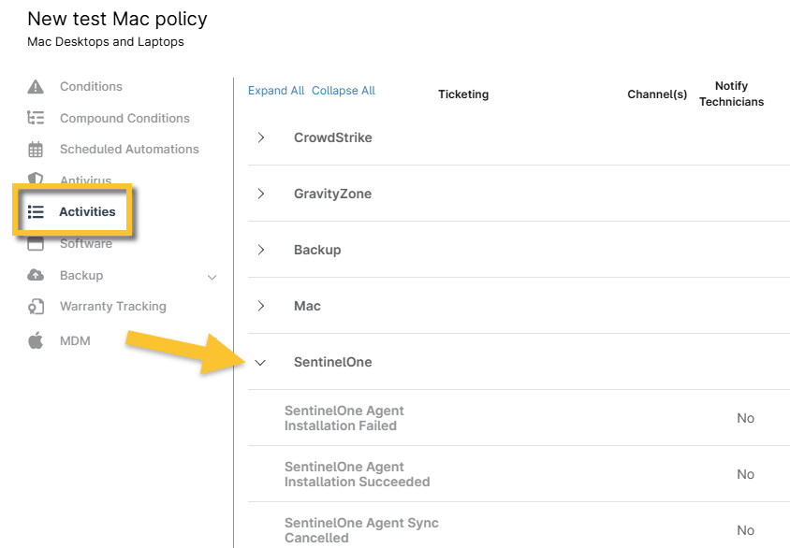790x548 pixels.
Task: Click the Conditions warning triangle icon
Action: point(36,87)
